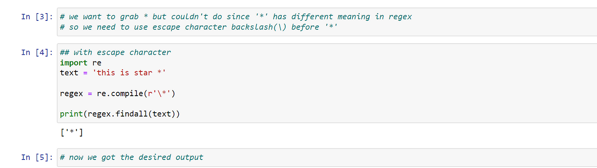Click the In [3] cell prompt
Screen dimensions: 597x168
point(37,17)
